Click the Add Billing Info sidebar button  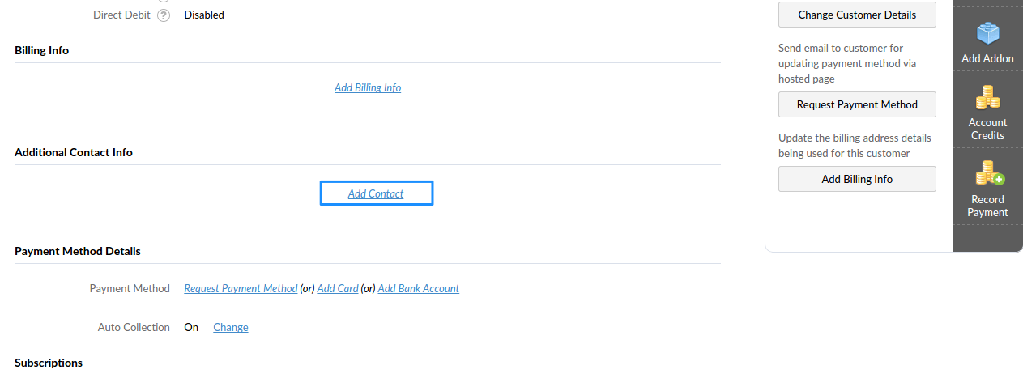[857, 179]
